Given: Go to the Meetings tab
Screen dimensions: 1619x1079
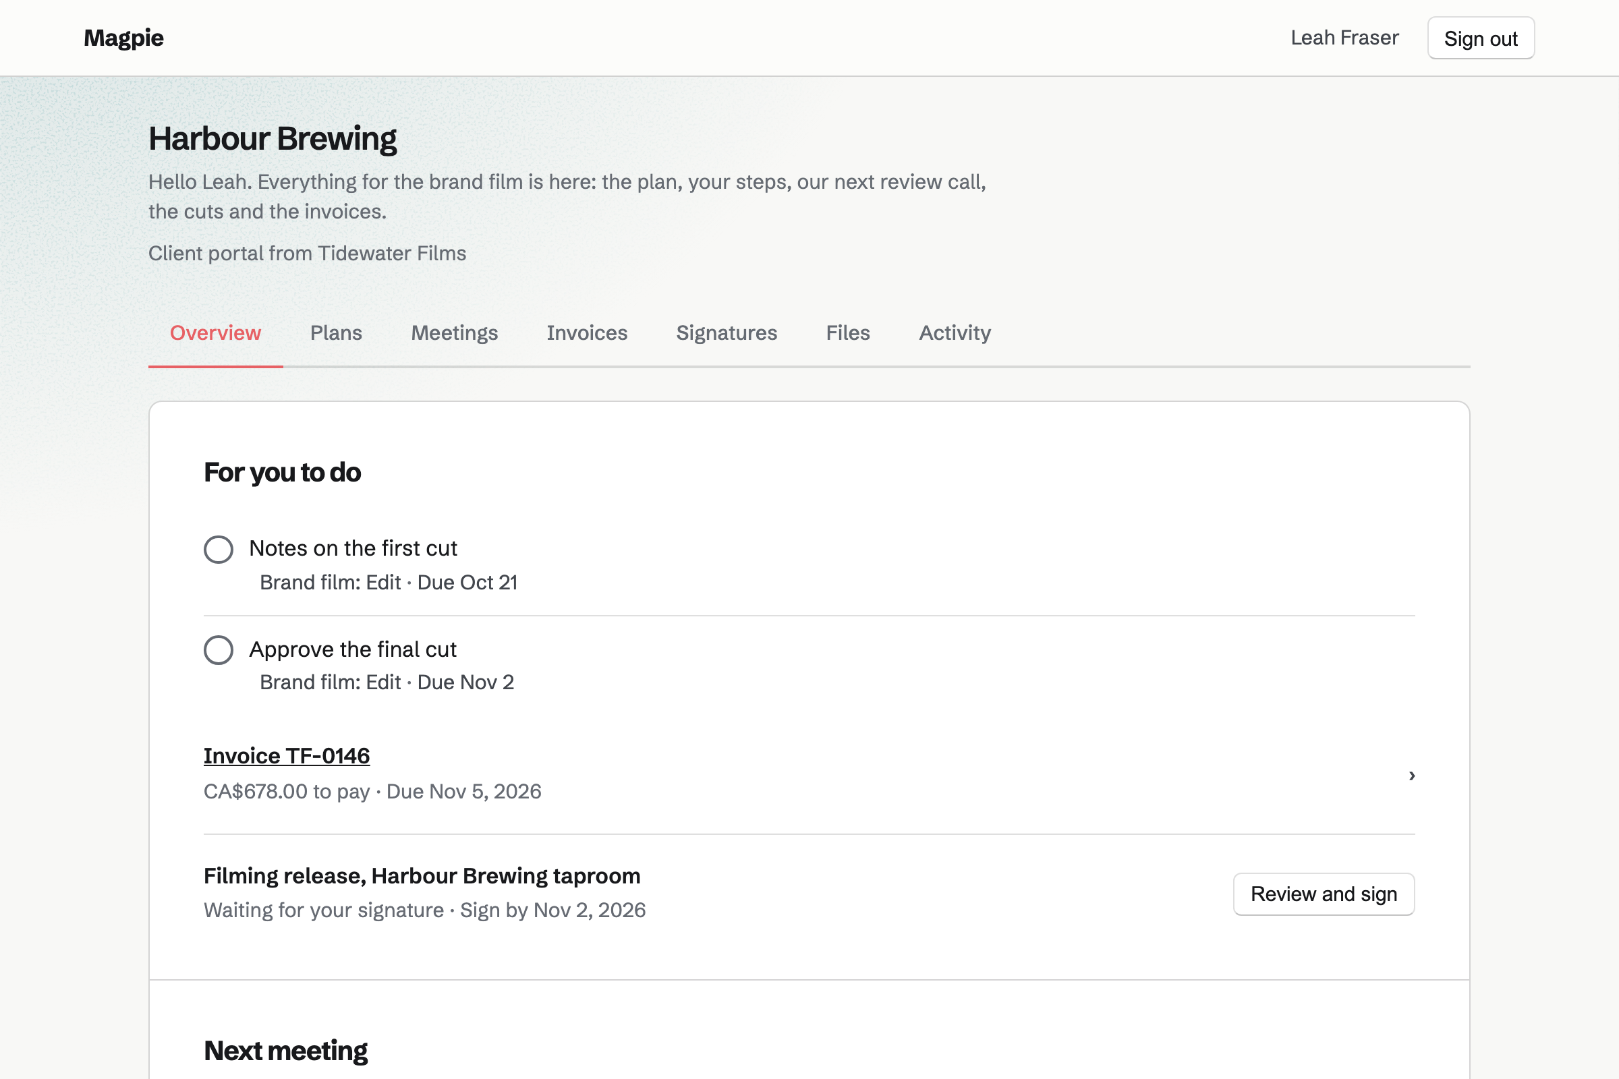Looking at the screenshot, I should (454, 333).
